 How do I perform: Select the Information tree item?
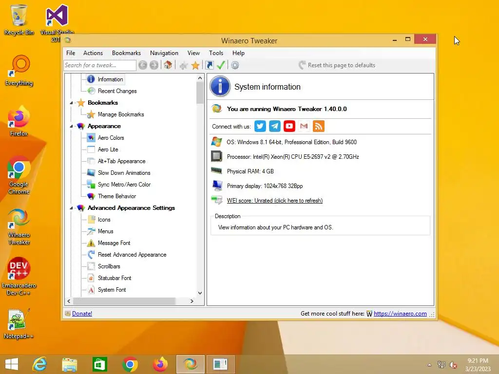110,79
